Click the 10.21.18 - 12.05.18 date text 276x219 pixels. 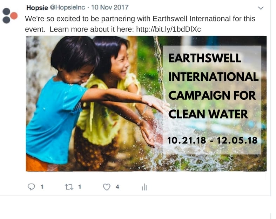pyautogui.click(x=212, y=141)
